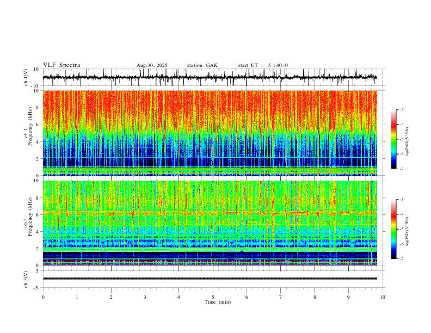This screenshot has width=431, height=333.
Task: Click time axis tick label "8"
Action: [315, 297]
